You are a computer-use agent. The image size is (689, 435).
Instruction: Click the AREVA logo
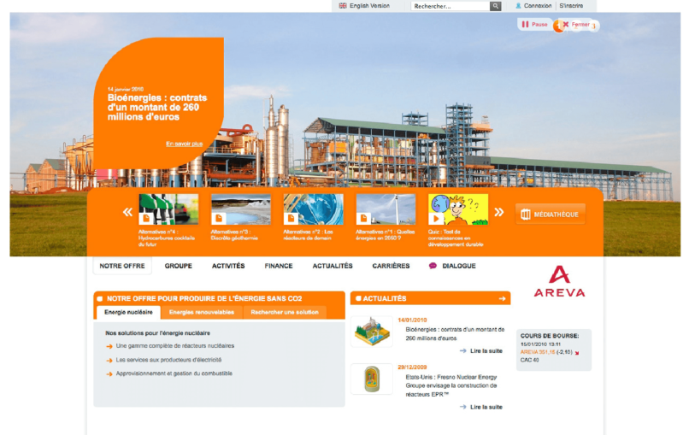point(559,281)
